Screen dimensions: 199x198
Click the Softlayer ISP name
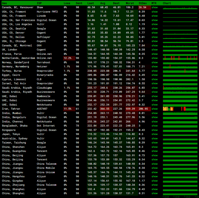pos(44,37)
